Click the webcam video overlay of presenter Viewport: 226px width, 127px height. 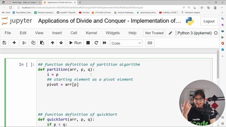pyautogui.click(x=202, y=103)
